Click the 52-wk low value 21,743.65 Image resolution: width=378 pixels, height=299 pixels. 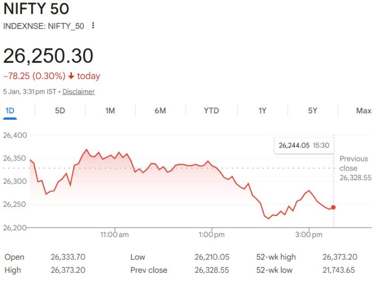338,270
